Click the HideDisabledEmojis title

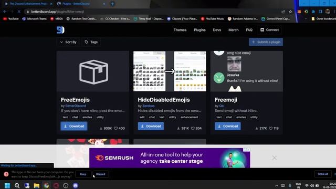coord(164,100)
